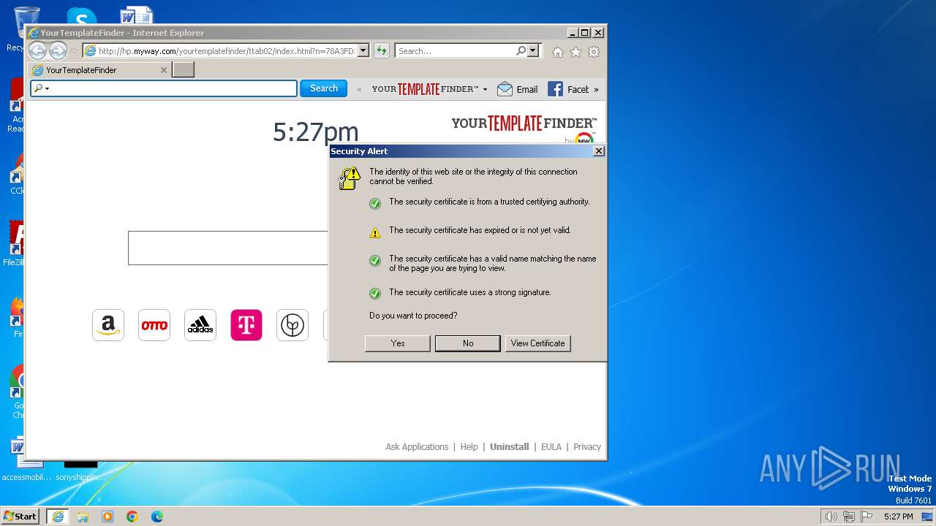Open File Explorer from taskbar
936x526 pixels.
pyautogui.click(x=83, y=517)
